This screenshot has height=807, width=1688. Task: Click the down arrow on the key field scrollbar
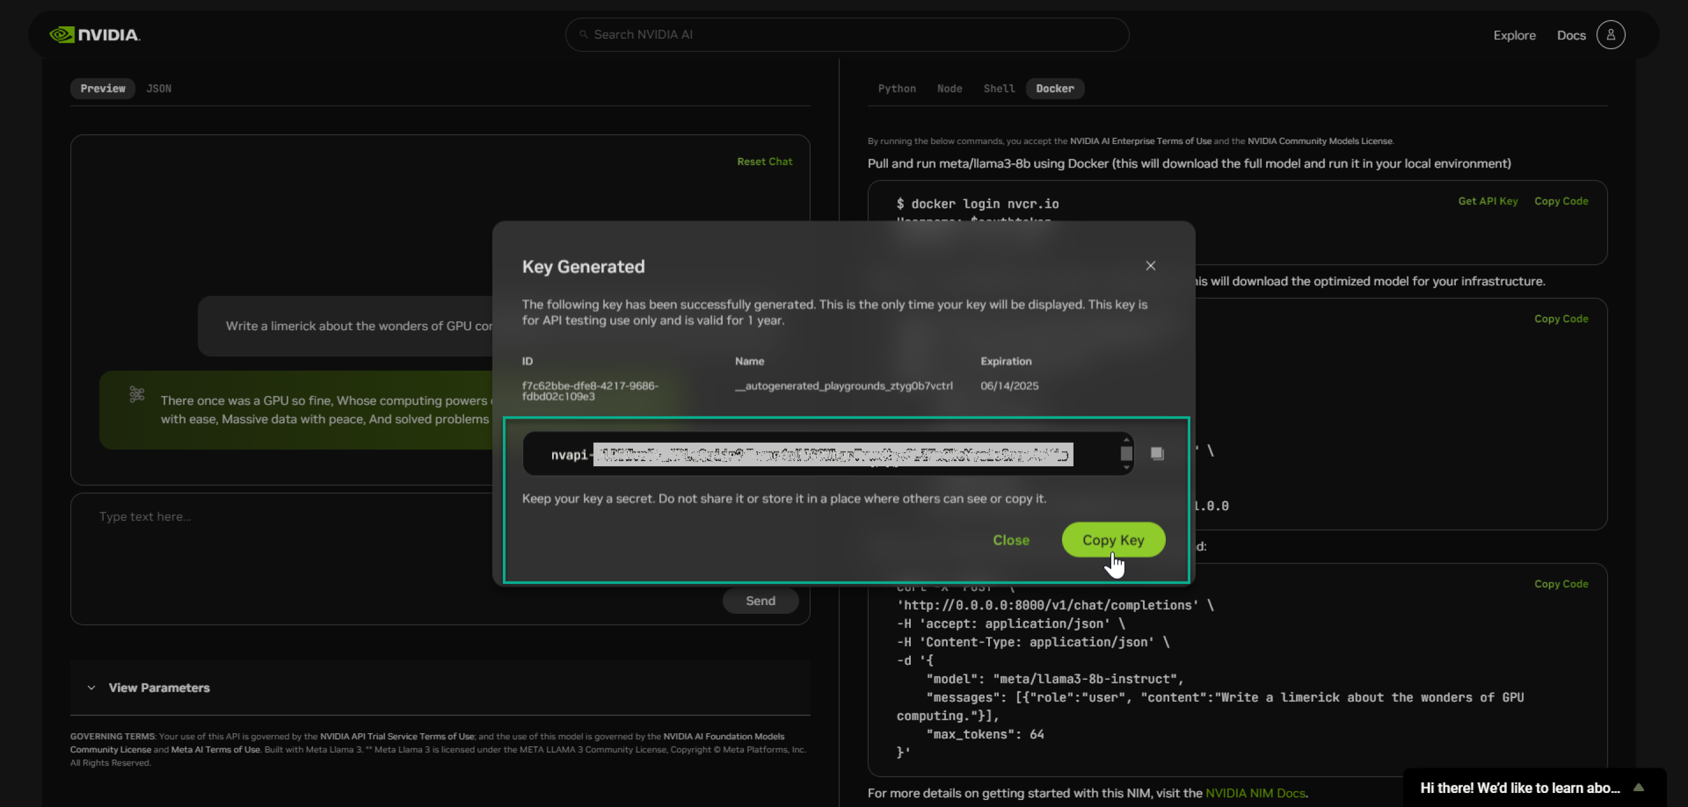pos(1127,467)
